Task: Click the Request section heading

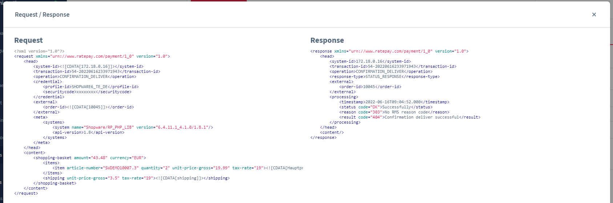Action: [x=28, y=40]
